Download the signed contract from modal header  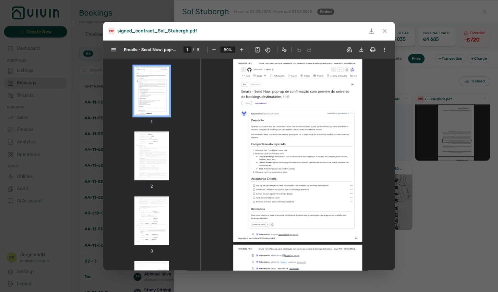pos(372,31)
